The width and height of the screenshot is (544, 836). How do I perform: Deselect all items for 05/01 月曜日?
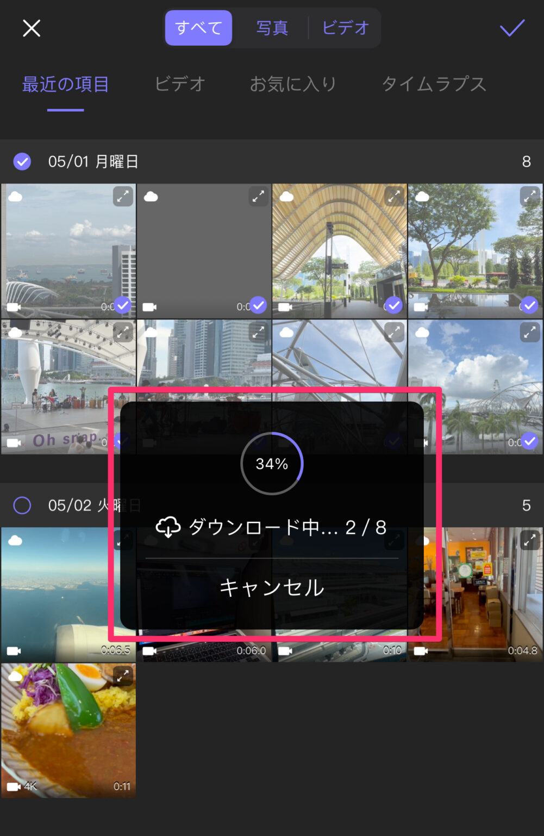tap(22, 161)
